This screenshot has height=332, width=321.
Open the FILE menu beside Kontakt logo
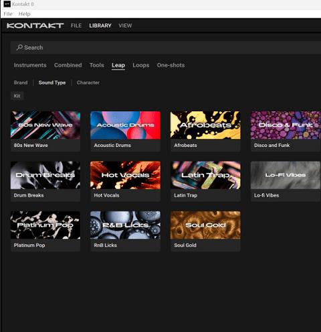pyautogui.click(x=76, y=25)
